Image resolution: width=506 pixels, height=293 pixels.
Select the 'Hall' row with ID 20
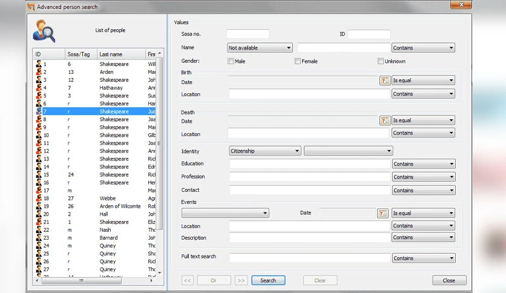(95, 214)
